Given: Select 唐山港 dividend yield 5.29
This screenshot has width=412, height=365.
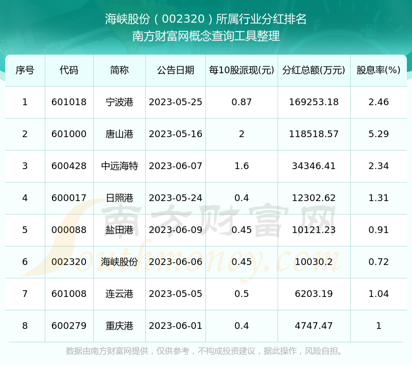Looking at the screenshot, I should coord(379,134).
